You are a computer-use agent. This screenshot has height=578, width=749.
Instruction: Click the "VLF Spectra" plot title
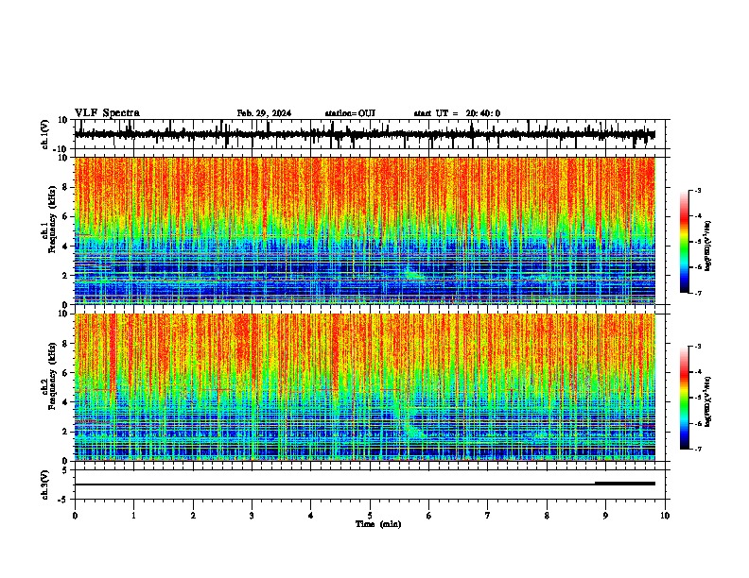pyautogui.click(x=107, y=113)
